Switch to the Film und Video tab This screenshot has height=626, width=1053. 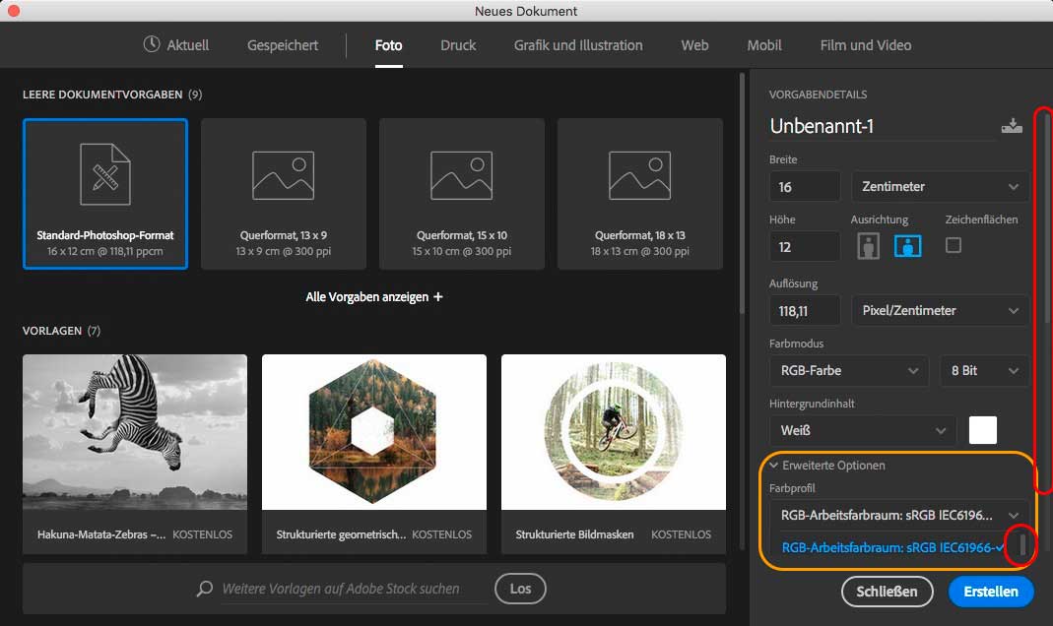click(x=865, y=45)
